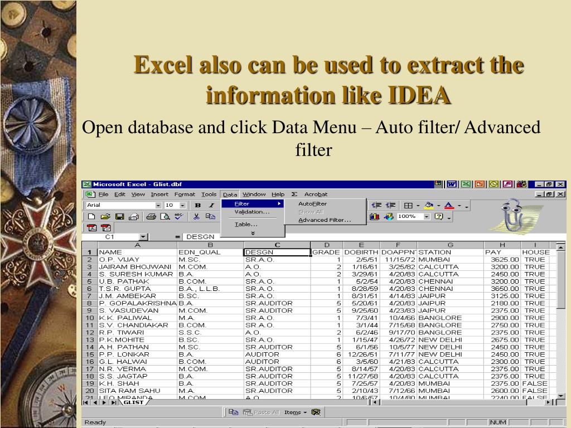The image size is (571, 428).
Task: Click the Save floppy disk icon
Action: coord(119,217)
